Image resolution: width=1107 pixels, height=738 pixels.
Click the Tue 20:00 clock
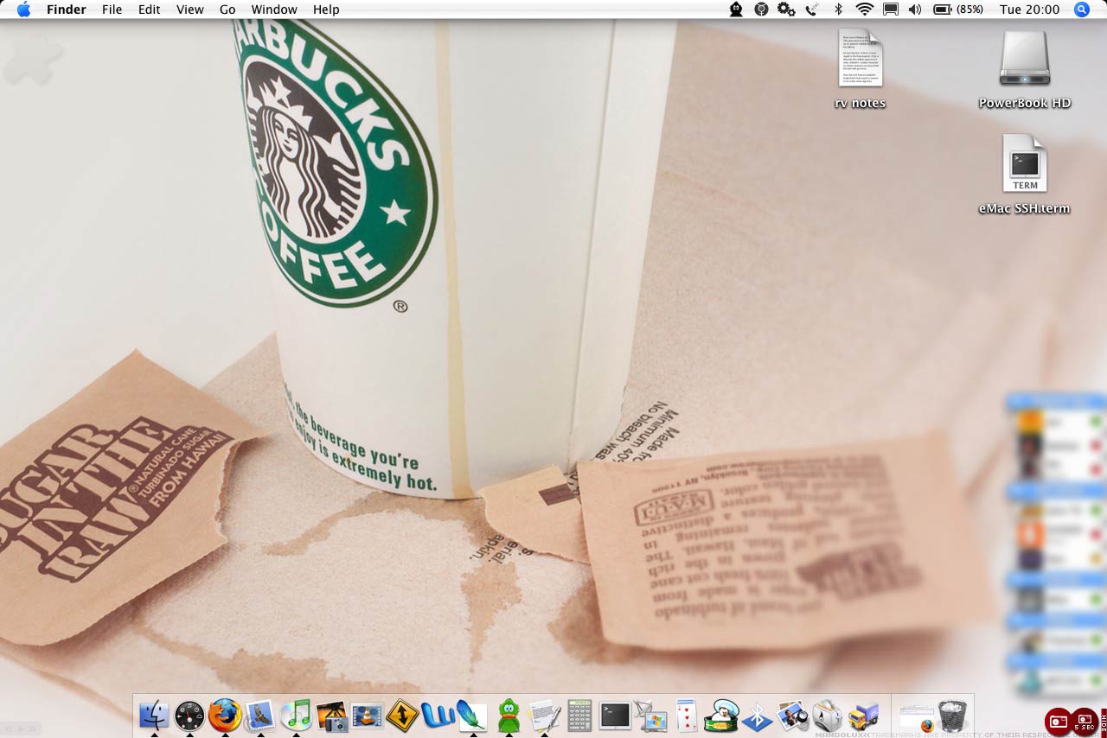pos(1029,10)
